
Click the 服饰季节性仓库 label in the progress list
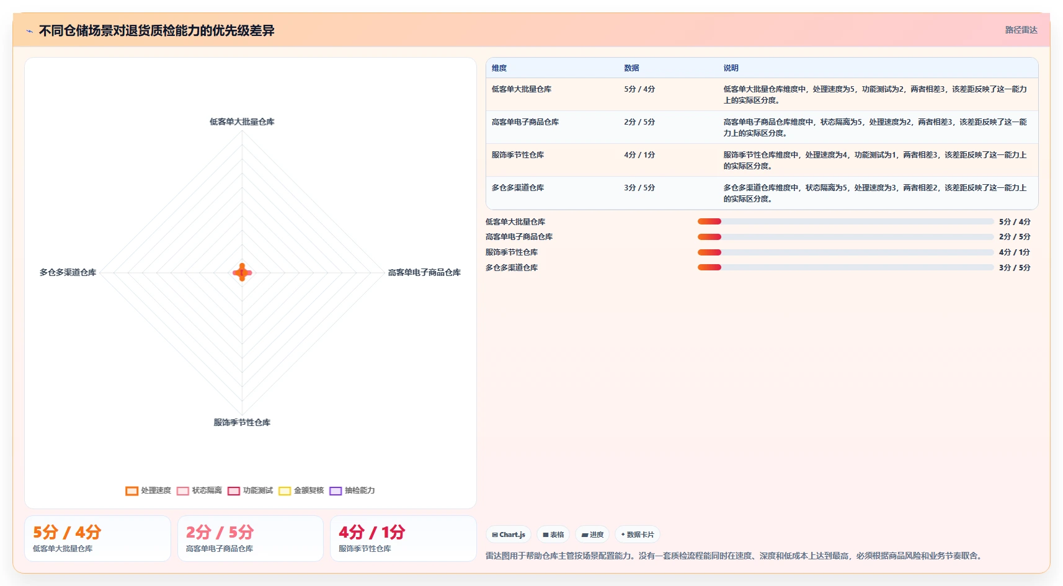tap(512, 252)
